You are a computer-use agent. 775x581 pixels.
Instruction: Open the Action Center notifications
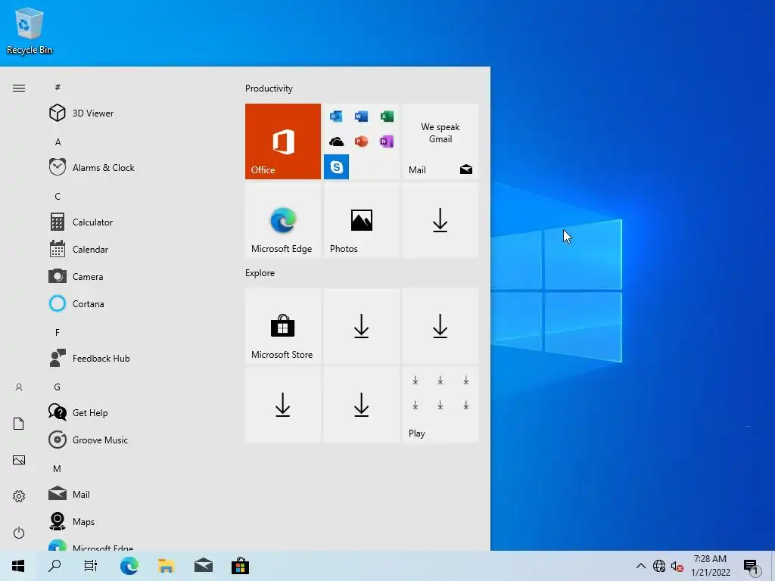click(751, 566)
